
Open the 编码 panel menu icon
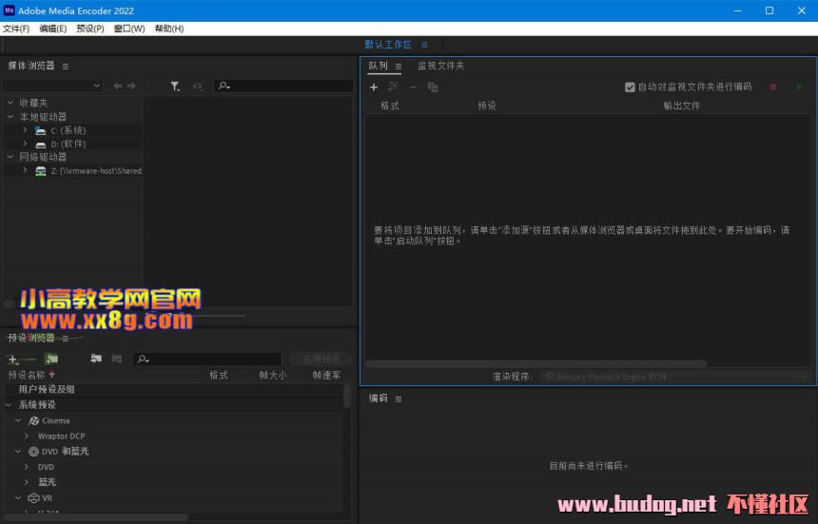tap(399, 398)
